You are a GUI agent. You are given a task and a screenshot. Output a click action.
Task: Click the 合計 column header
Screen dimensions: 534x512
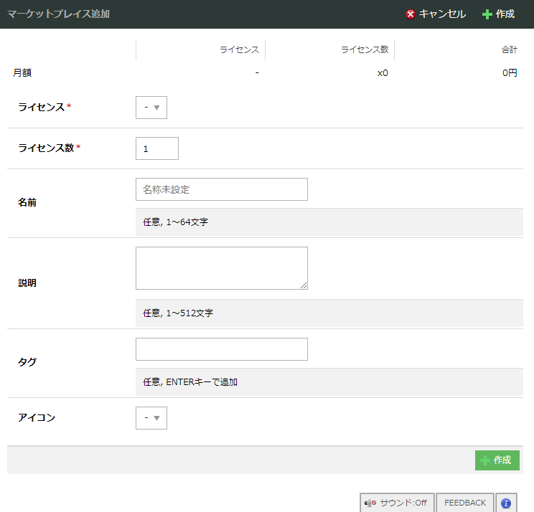[509, 49]
